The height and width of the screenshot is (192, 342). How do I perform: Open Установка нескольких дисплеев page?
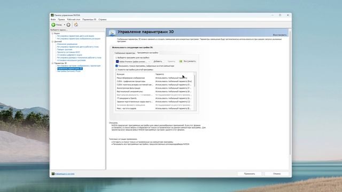click(71, 60)
